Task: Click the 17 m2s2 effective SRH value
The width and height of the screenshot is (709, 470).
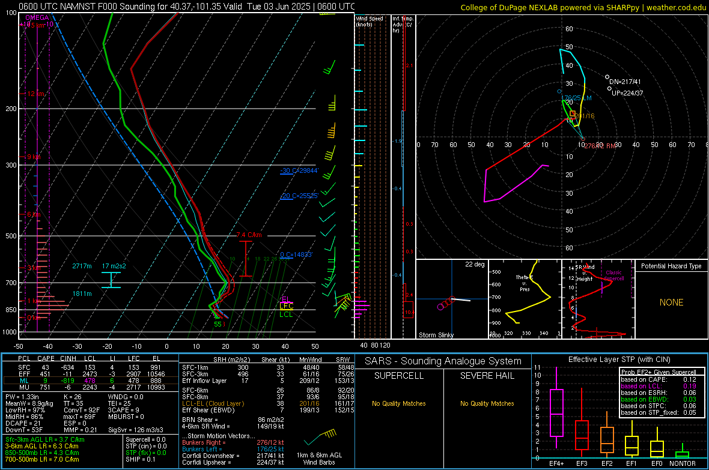Action: [114, 266]
